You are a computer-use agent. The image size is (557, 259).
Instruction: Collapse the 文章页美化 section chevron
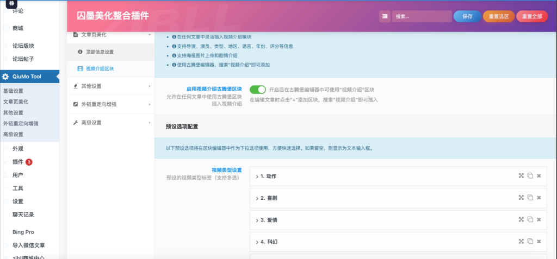pos(149,34)
